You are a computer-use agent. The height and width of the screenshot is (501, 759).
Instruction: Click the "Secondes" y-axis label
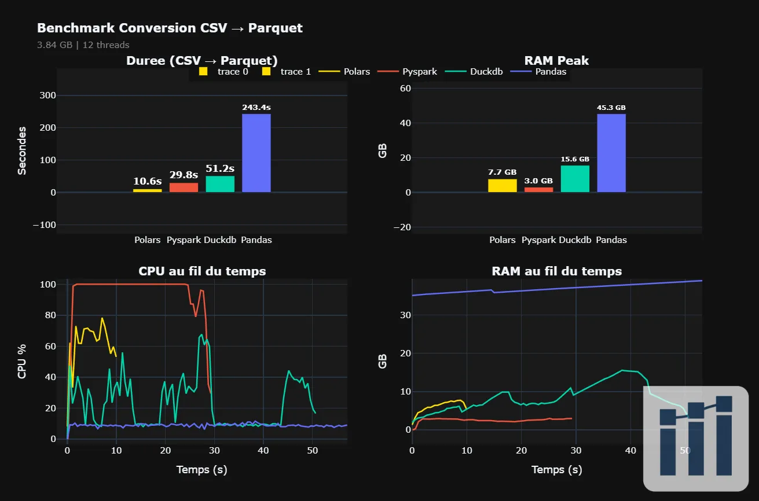22,150
